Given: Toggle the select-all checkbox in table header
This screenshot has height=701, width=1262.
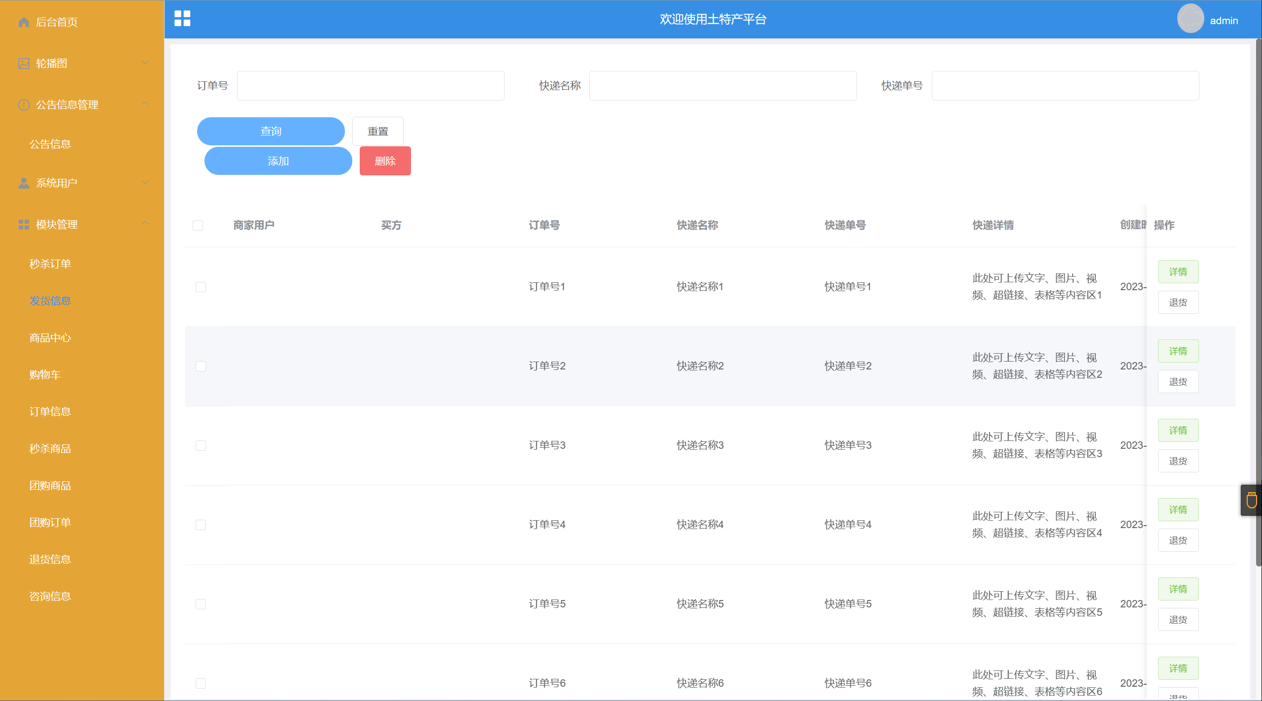Looking at the screenshot, I should tap(198, 226).
